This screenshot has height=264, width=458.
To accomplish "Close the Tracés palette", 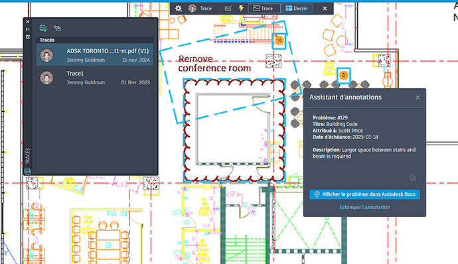I will point(28,22).
